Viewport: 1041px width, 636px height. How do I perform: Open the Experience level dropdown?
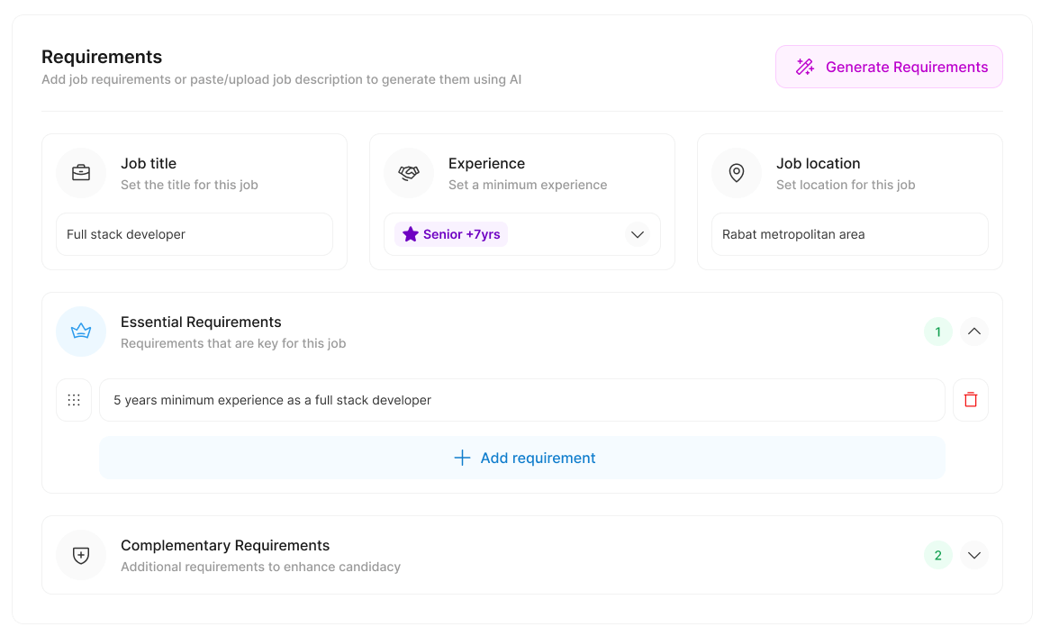pos(638,234)
